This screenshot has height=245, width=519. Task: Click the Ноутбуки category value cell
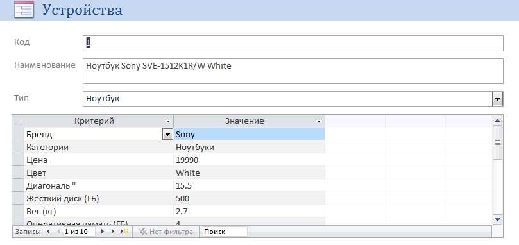[x=250, y=147]
